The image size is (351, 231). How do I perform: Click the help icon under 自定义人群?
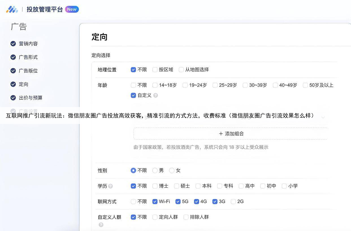point(101,225)
